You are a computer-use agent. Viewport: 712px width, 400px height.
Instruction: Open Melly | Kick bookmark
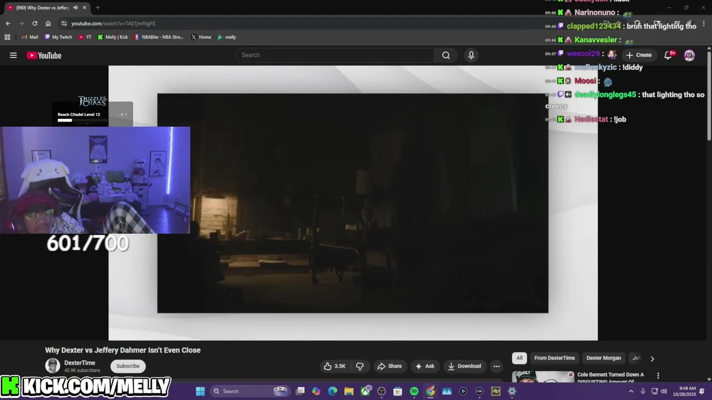(x=113, y=37)
